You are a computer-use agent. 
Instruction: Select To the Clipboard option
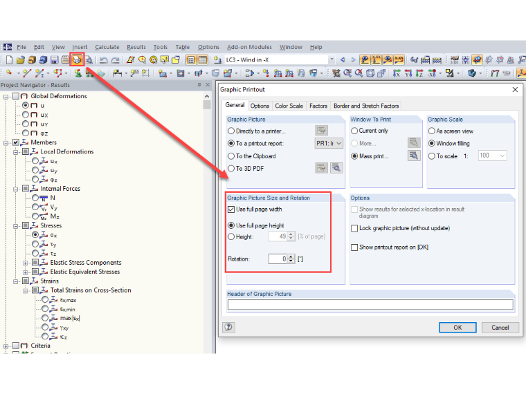231,156
